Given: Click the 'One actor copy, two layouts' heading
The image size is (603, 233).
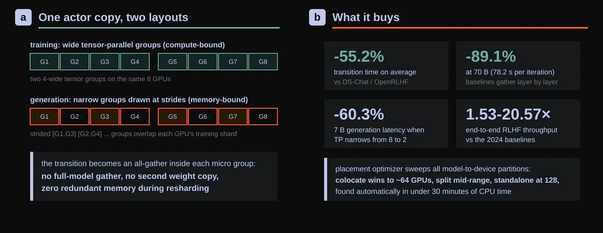Looking at the screenshot, I should coord(113,17).
